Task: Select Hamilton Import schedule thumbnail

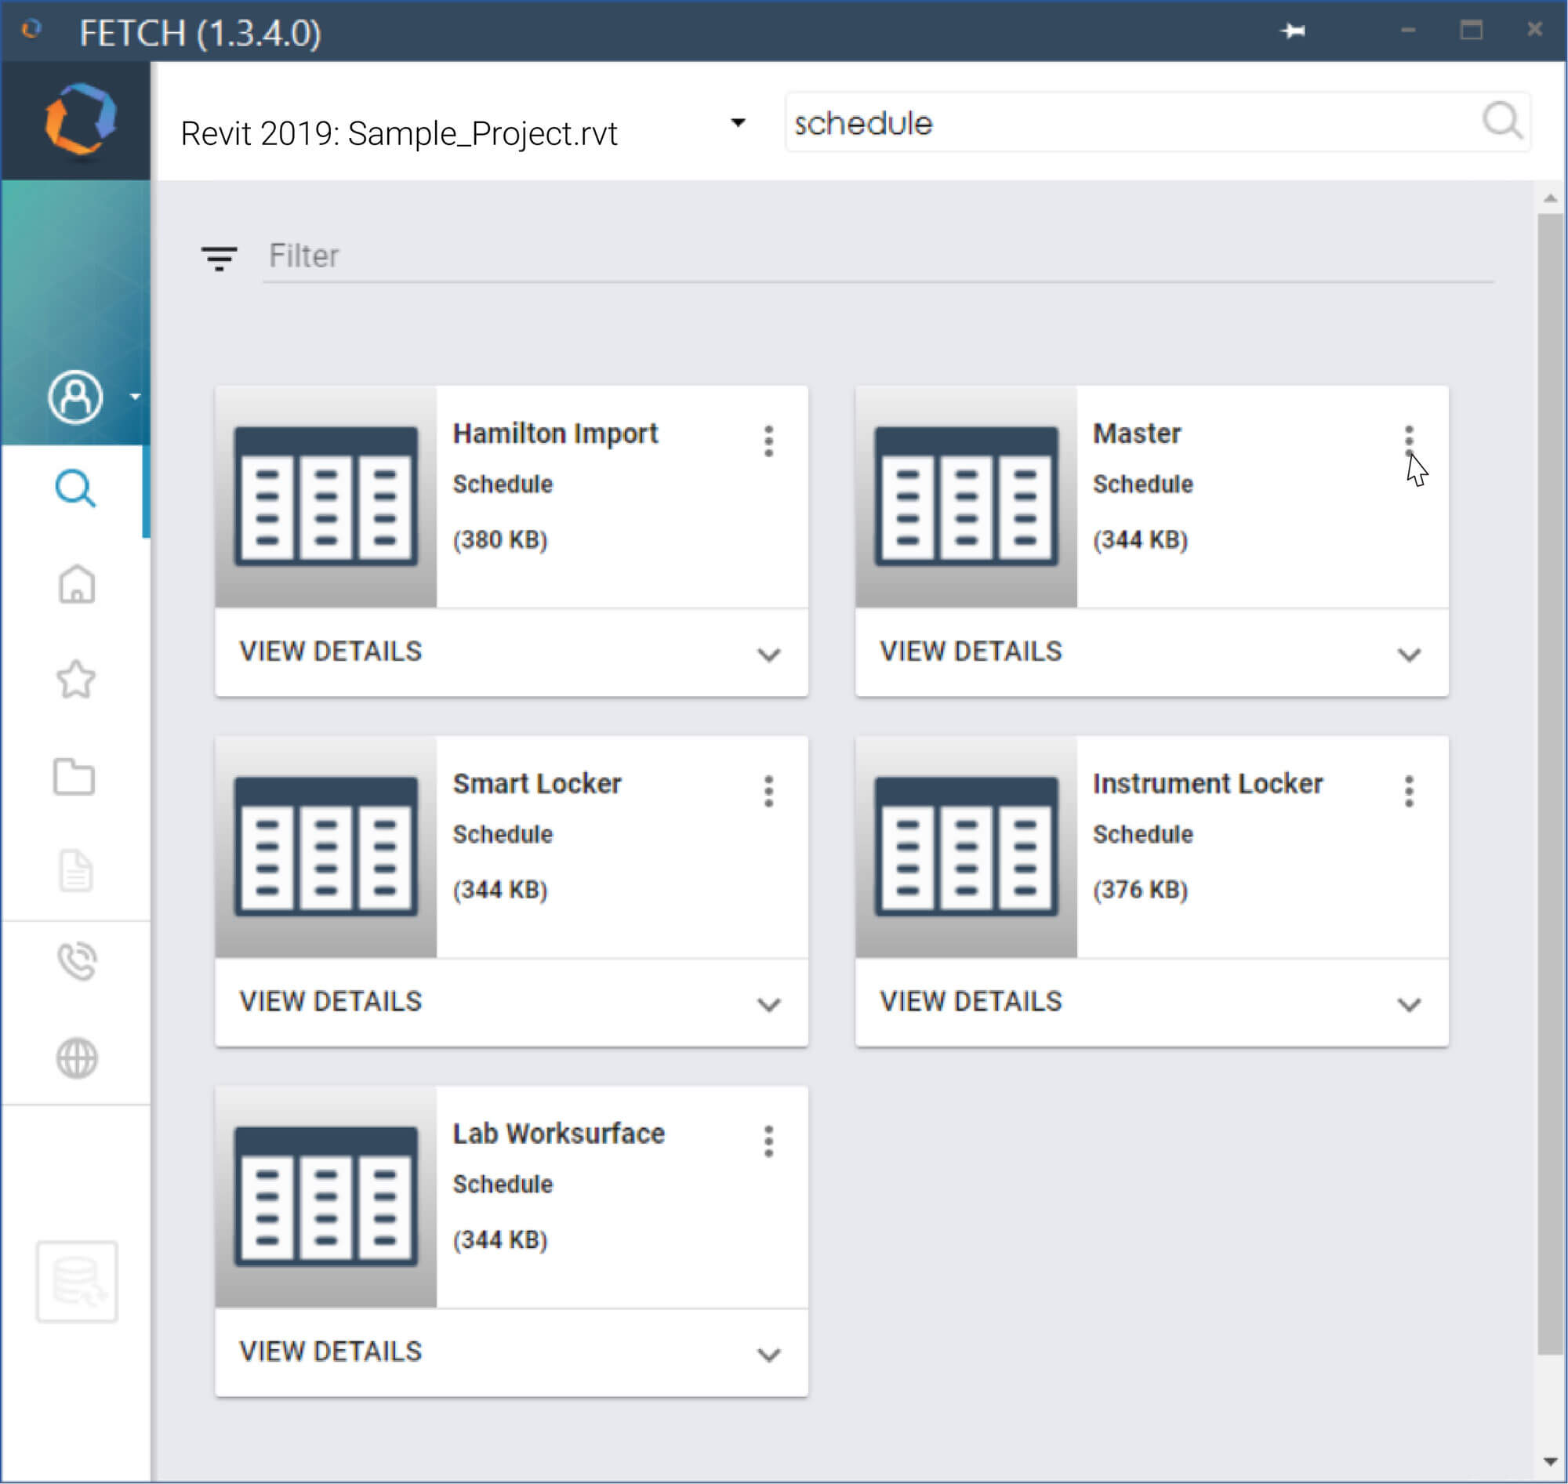Action: pyautogui.click(x=326, y=497)
